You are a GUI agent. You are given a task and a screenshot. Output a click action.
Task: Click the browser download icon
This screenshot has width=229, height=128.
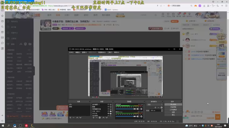(204, 6)
